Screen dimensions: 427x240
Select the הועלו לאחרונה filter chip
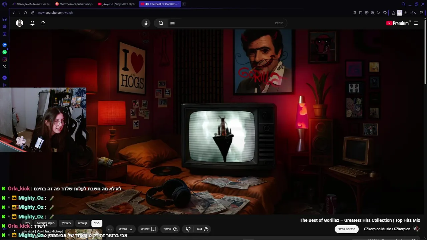[46, 223]
